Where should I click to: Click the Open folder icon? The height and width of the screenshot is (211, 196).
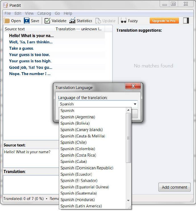coord(7,21)
